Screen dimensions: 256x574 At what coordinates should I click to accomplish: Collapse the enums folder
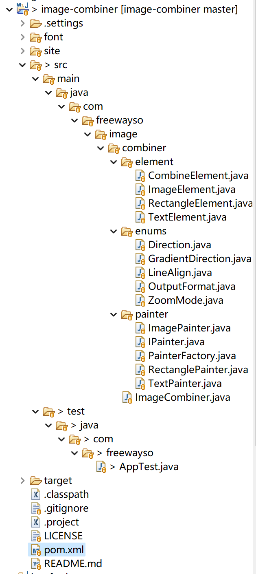pyautogui.click(x=114, y=231)
